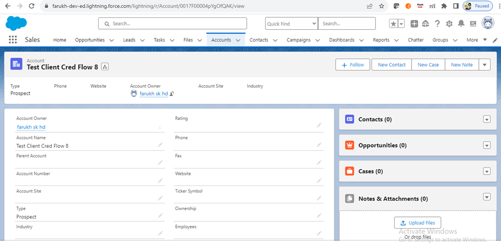
Task: Open the Reports tab
Action: [x=381, y=40]
